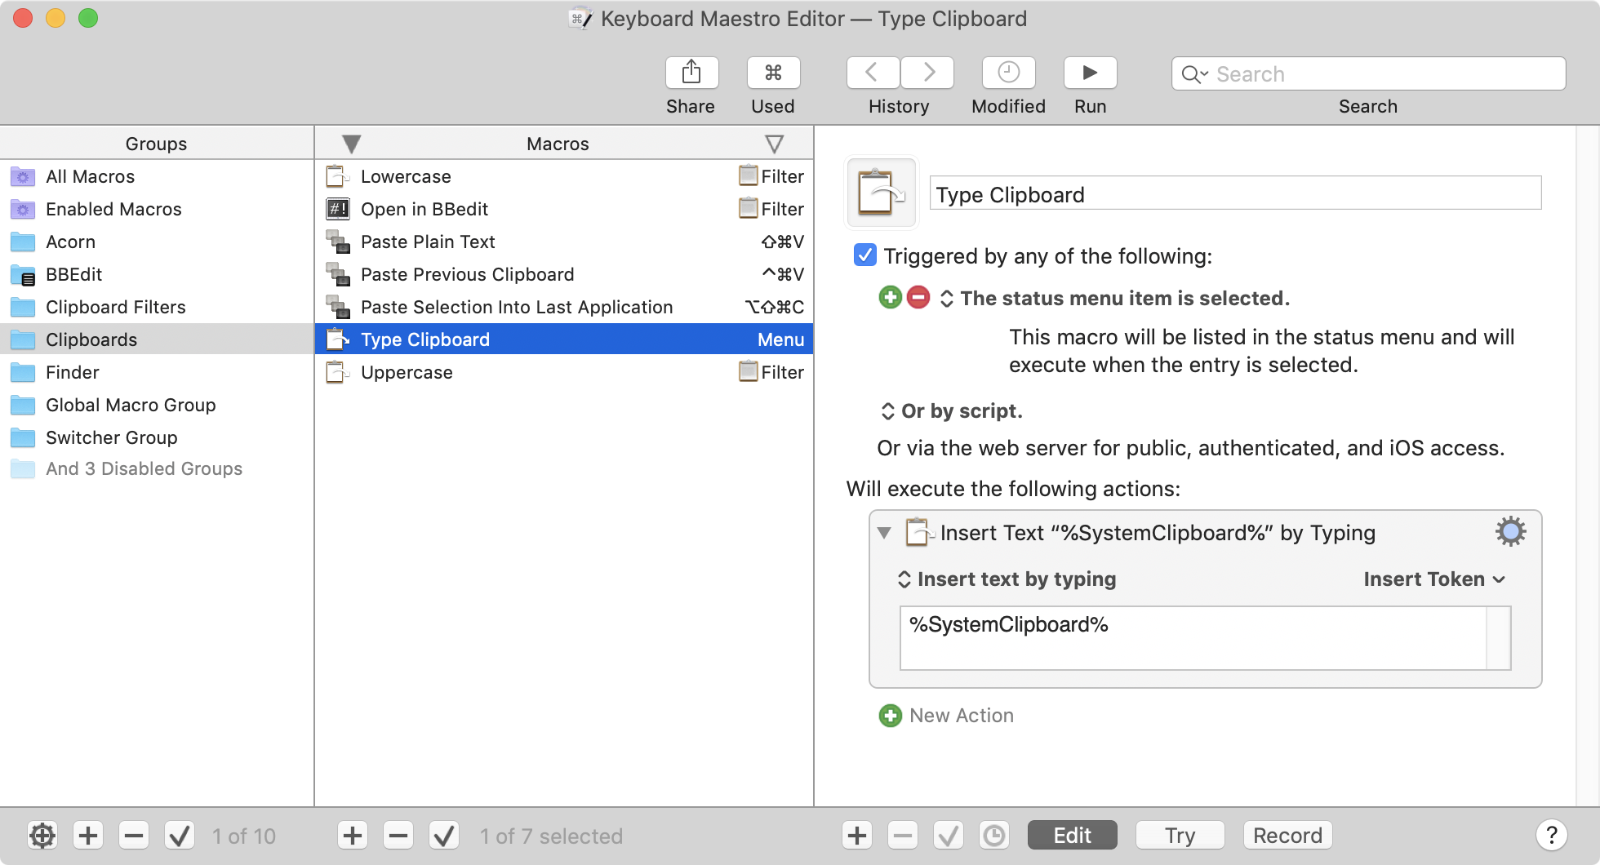The image size is (1600, 865).
Task: Open the Insert Token dropdown
Action: [1433, 579]
